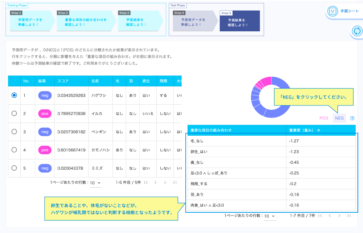Go to next page of results table
The width and height of the screenshot is (363, 233).
point(165,182)
